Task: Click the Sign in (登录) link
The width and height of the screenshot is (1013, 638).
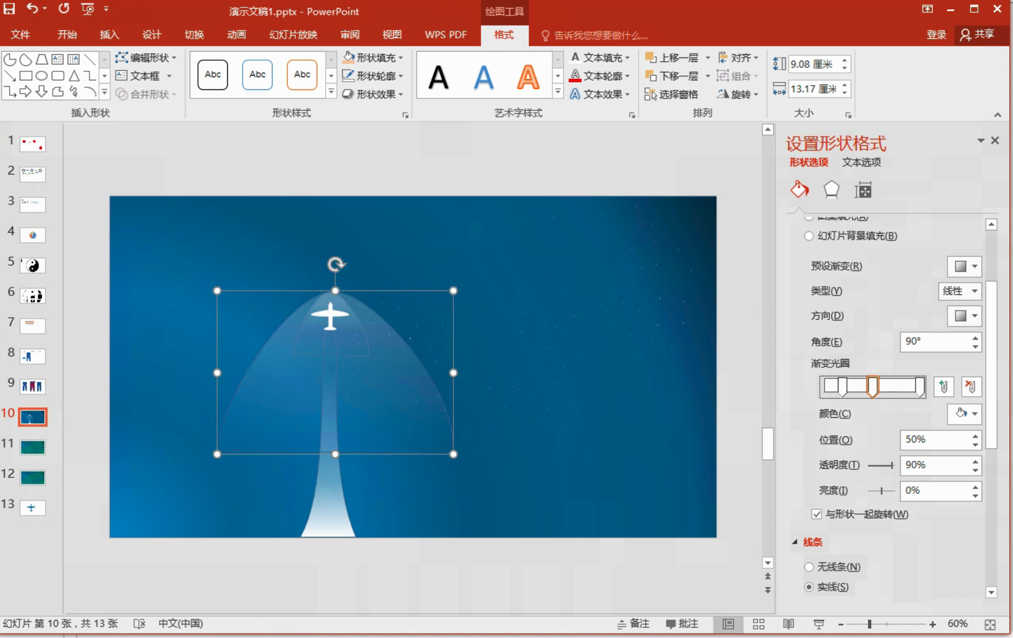Action: (x=936, y=35)
